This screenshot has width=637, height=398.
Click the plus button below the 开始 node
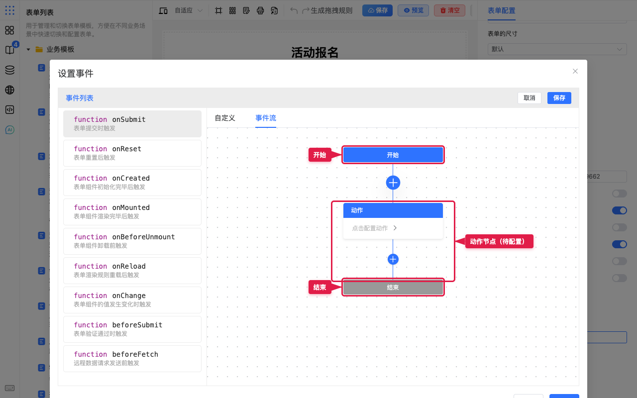click(393, 183)
